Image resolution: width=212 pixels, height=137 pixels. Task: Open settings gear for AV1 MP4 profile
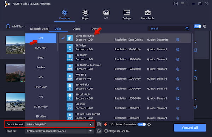178,79
